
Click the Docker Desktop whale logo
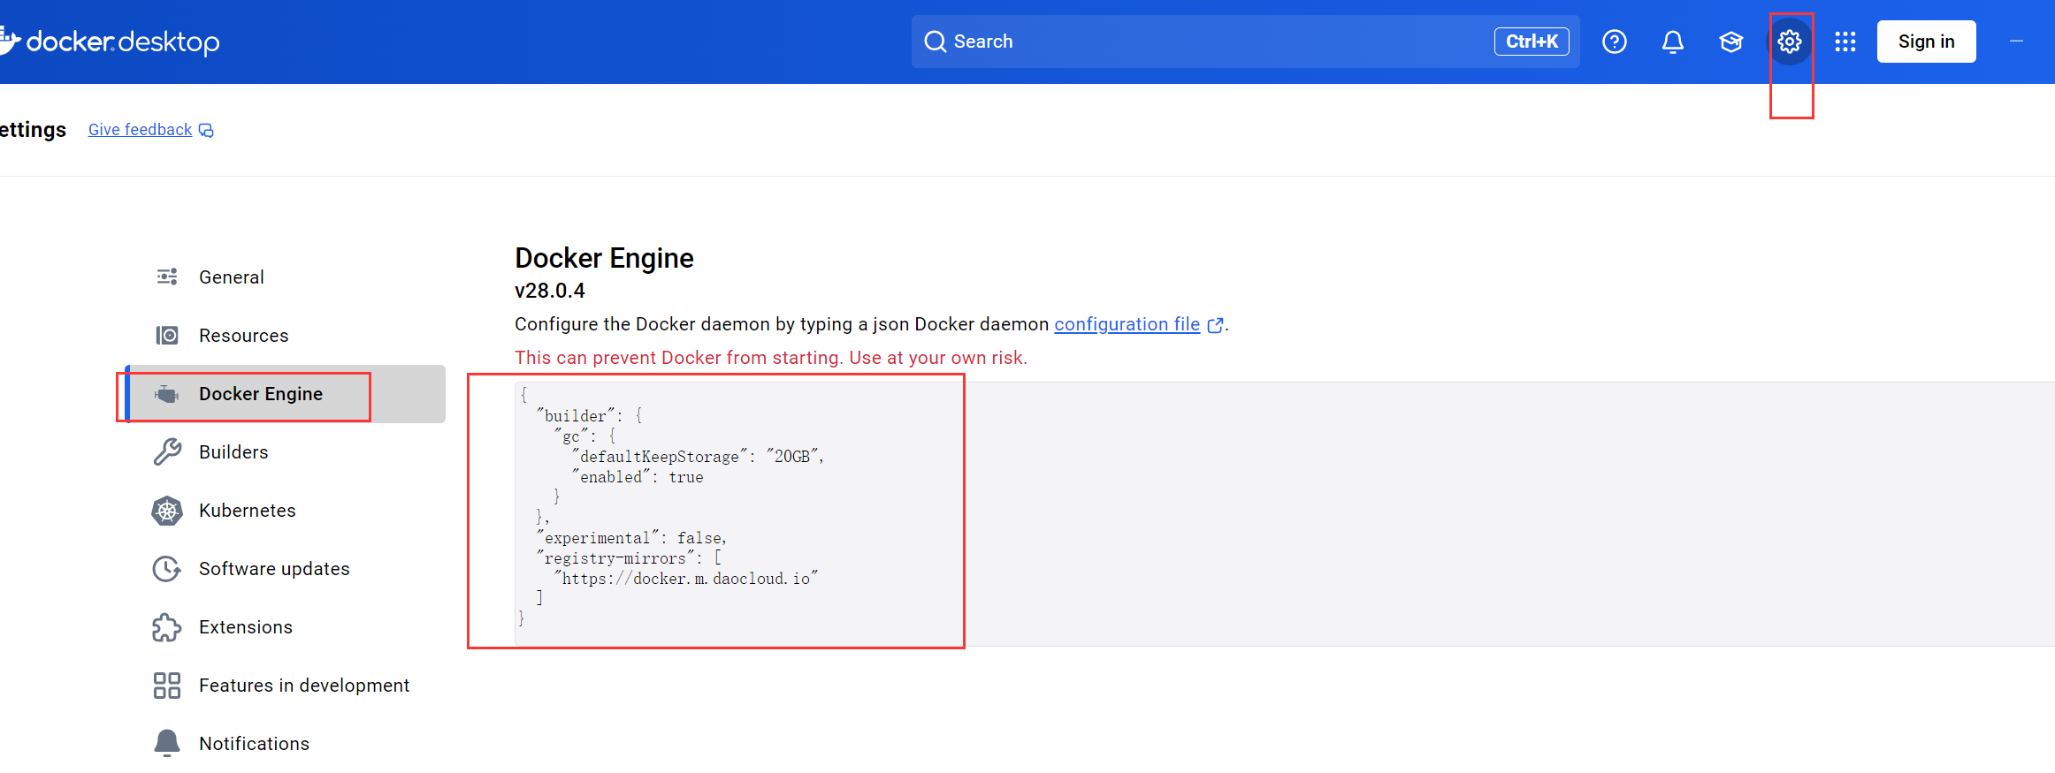(9, 41)
